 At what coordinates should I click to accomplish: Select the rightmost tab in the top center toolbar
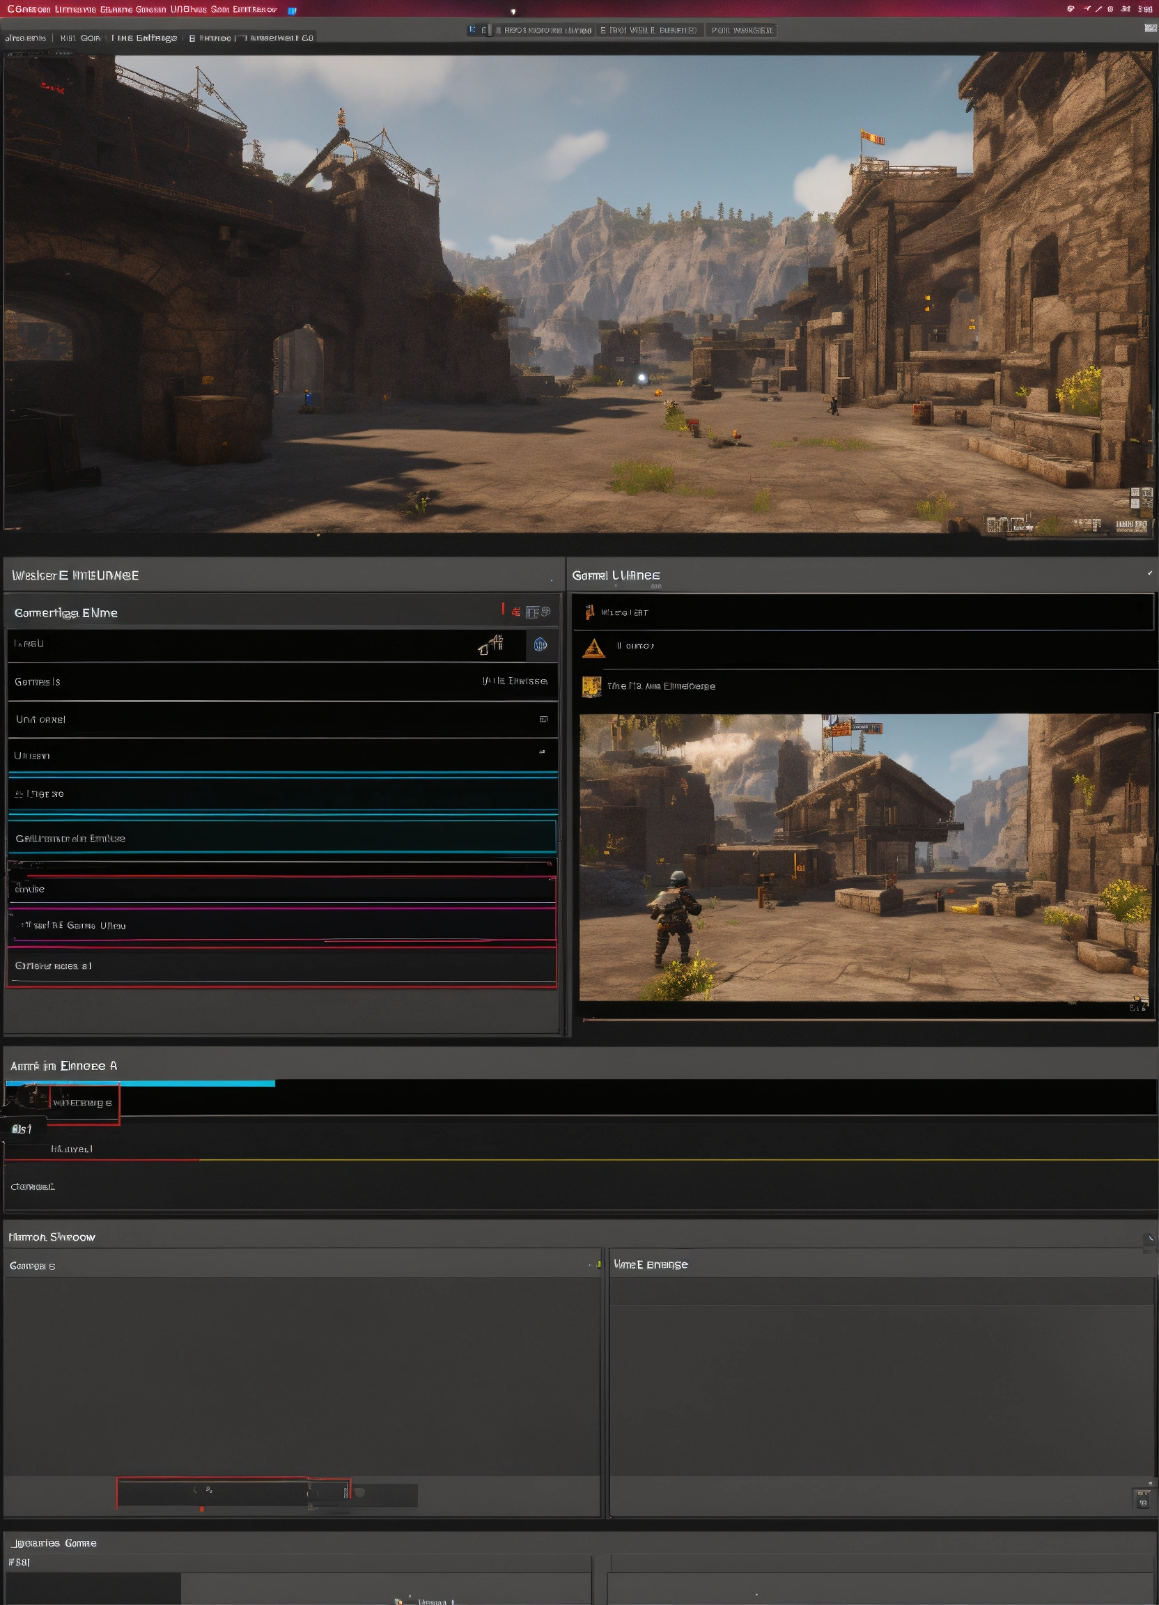741,31
